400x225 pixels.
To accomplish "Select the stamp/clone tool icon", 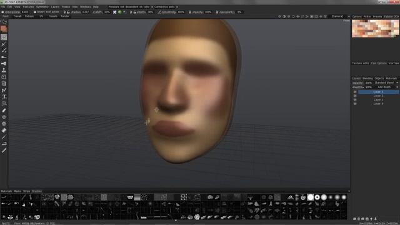I will 4,70.
